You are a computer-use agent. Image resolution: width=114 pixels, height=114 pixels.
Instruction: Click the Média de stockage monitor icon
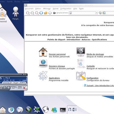click(81, 52)
